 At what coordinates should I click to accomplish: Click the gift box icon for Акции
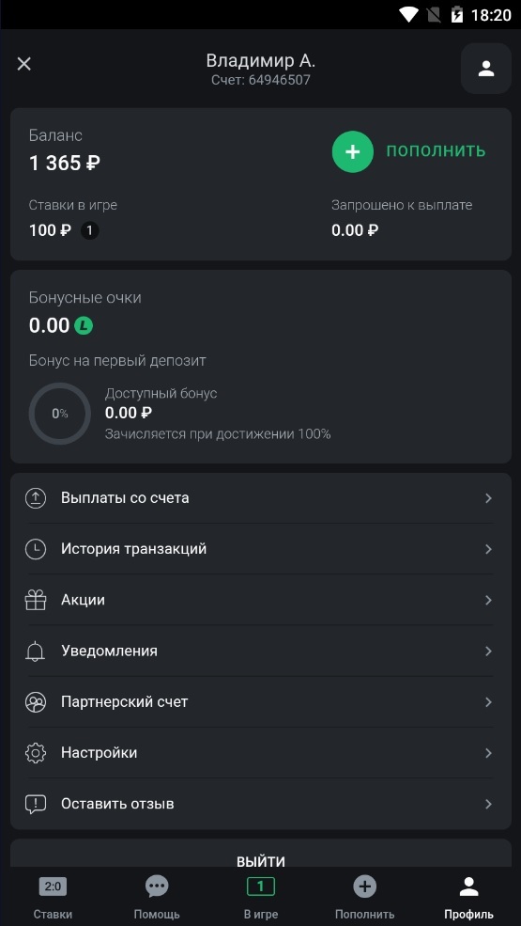pos(36,600)
